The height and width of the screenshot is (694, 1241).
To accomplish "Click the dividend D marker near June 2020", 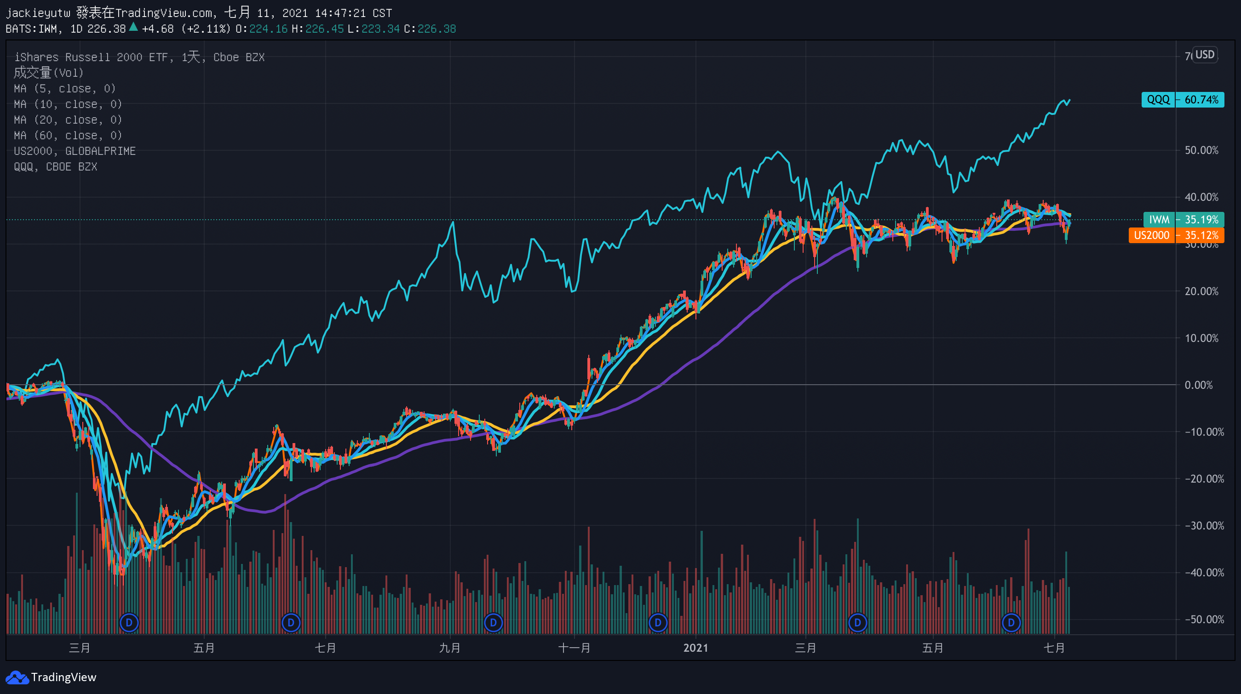I will pos(291,622).
